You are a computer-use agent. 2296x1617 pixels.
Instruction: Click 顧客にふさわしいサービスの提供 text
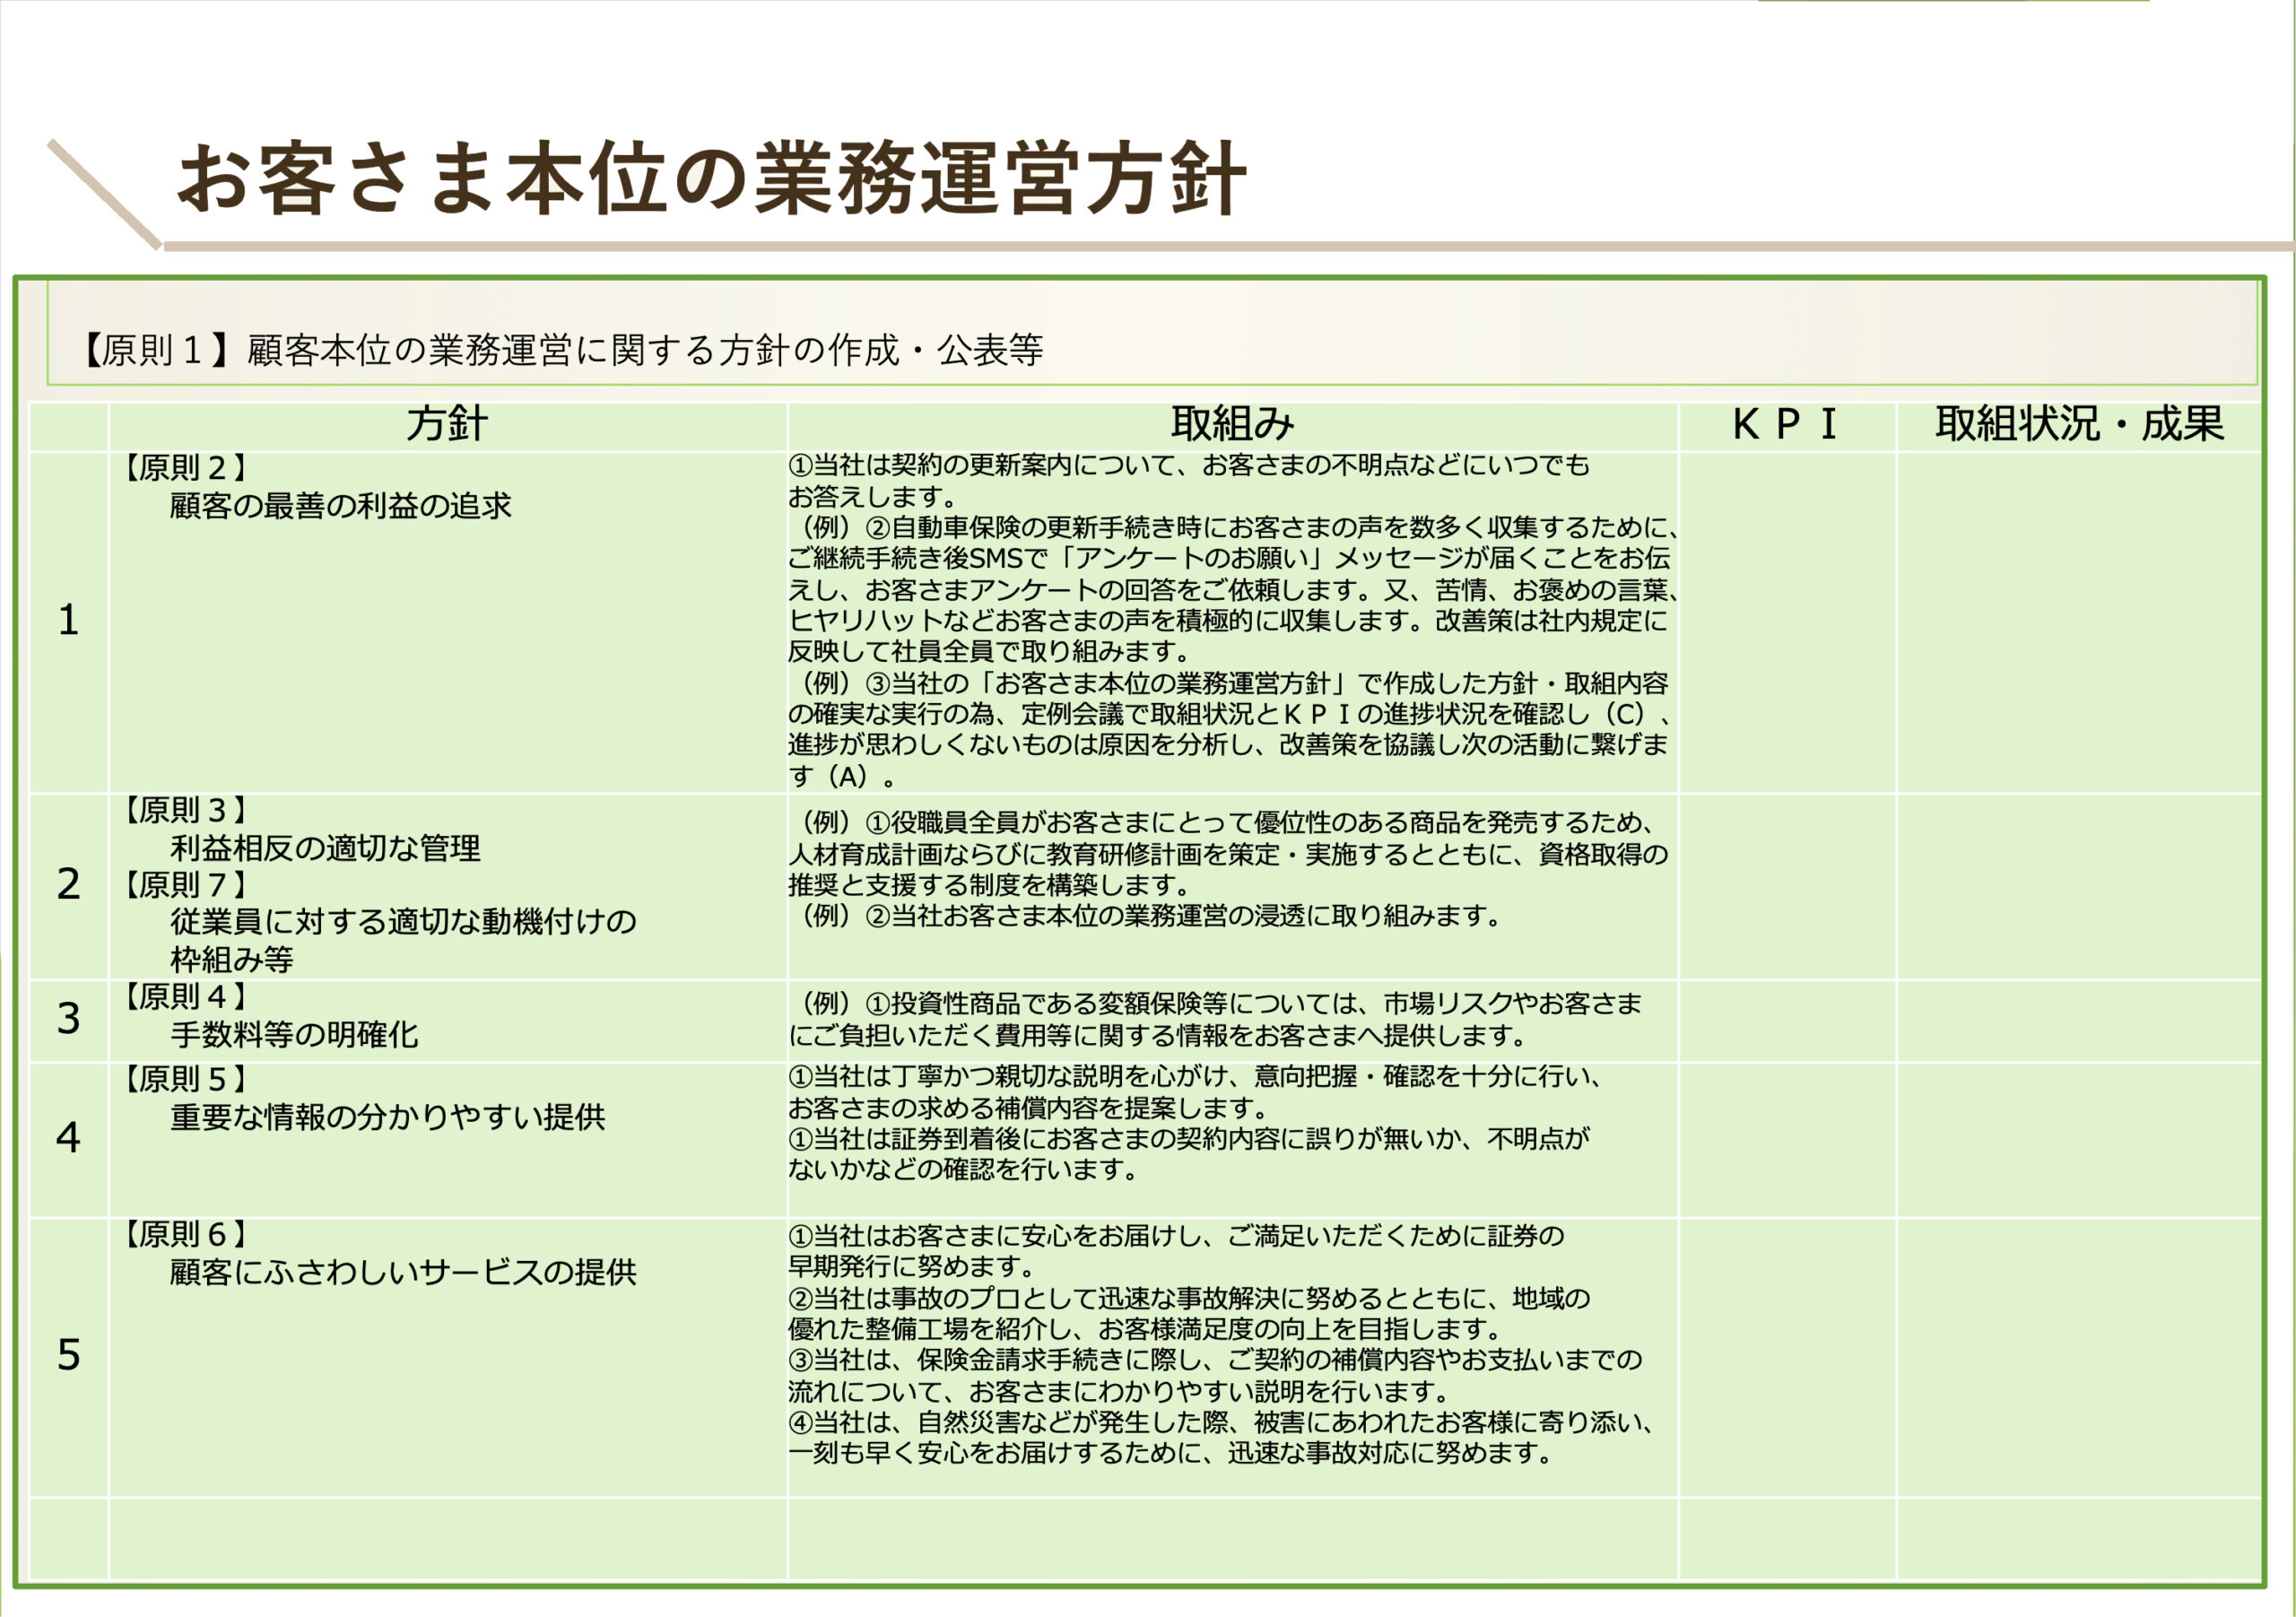(402, 1272)
